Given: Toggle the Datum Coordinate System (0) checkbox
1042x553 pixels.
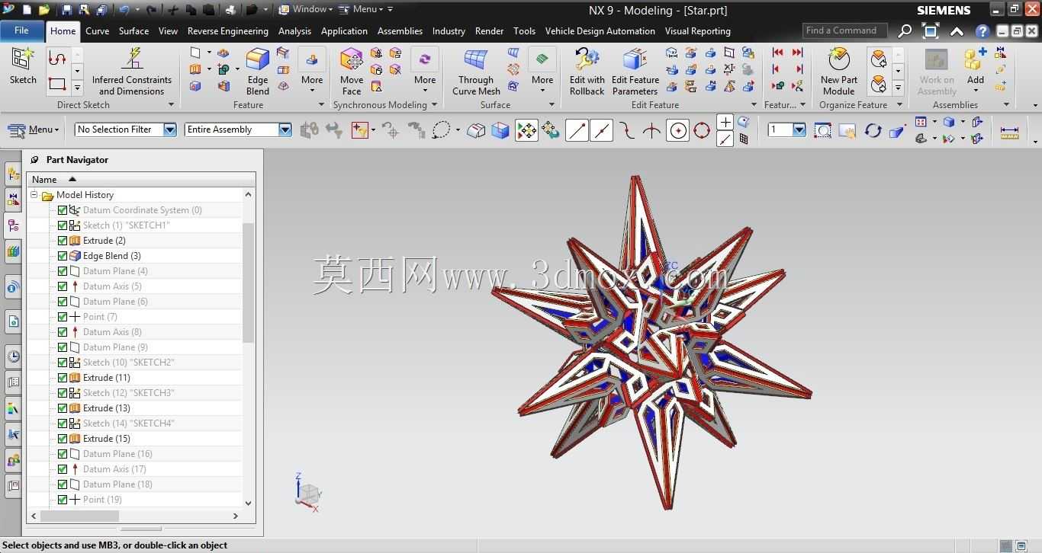Looking at the screenshot, I should pyautogui.click(x=63, y=210).
